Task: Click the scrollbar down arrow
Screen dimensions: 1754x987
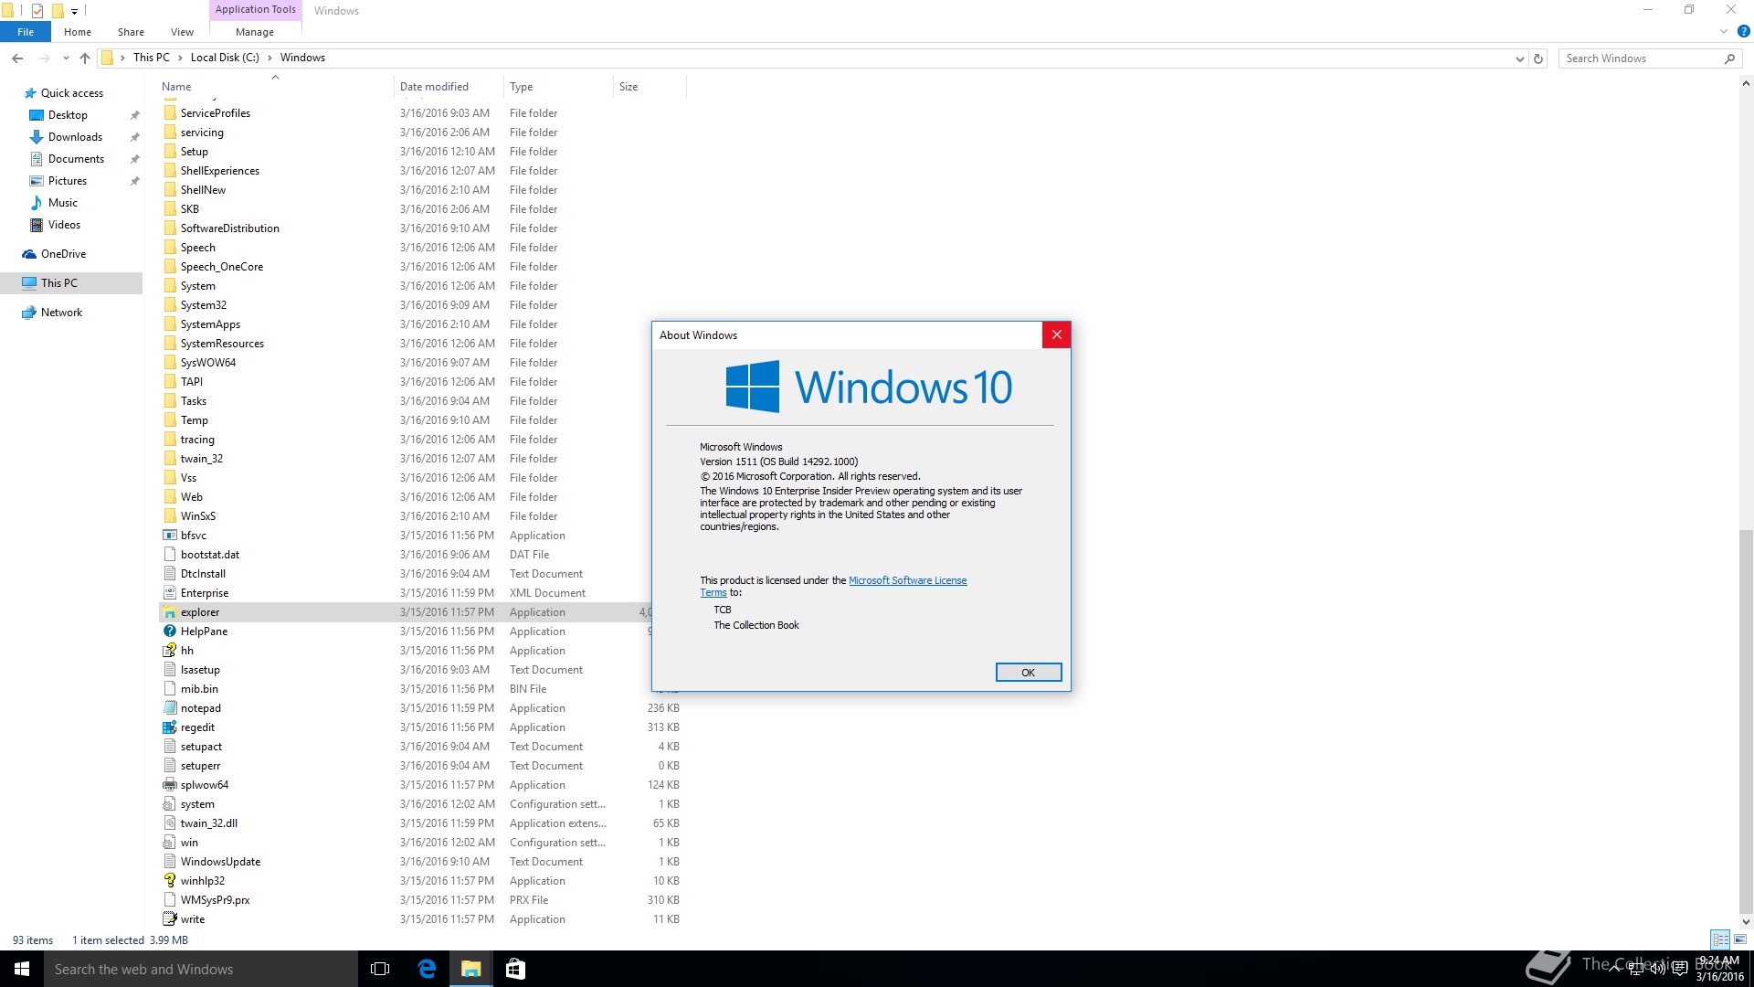Action: (x=1746, y=922)
